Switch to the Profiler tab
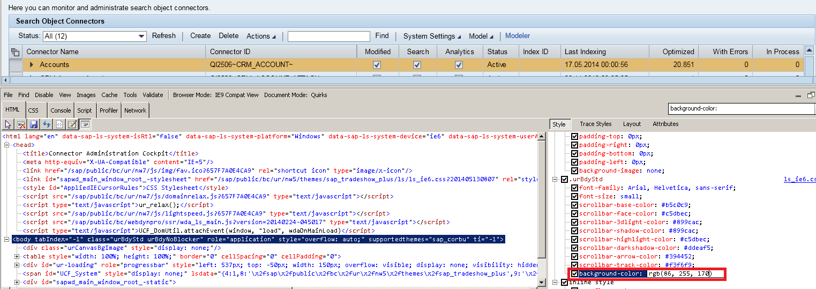The image size is (816, 289). [x=109, y=110]
